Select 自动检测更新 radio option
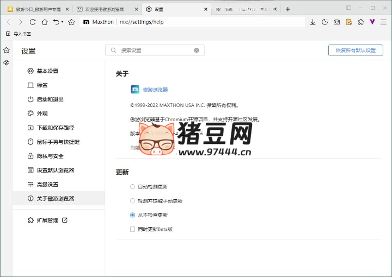Screen dimensions: 392x277 coord(132,187)
